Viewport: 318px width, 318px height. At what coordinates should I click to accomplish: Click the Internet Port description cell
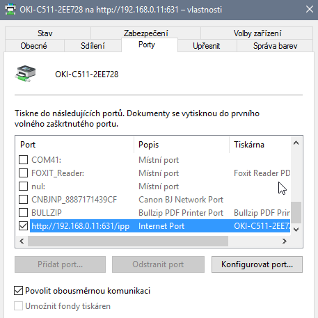[x=161, y=226]
